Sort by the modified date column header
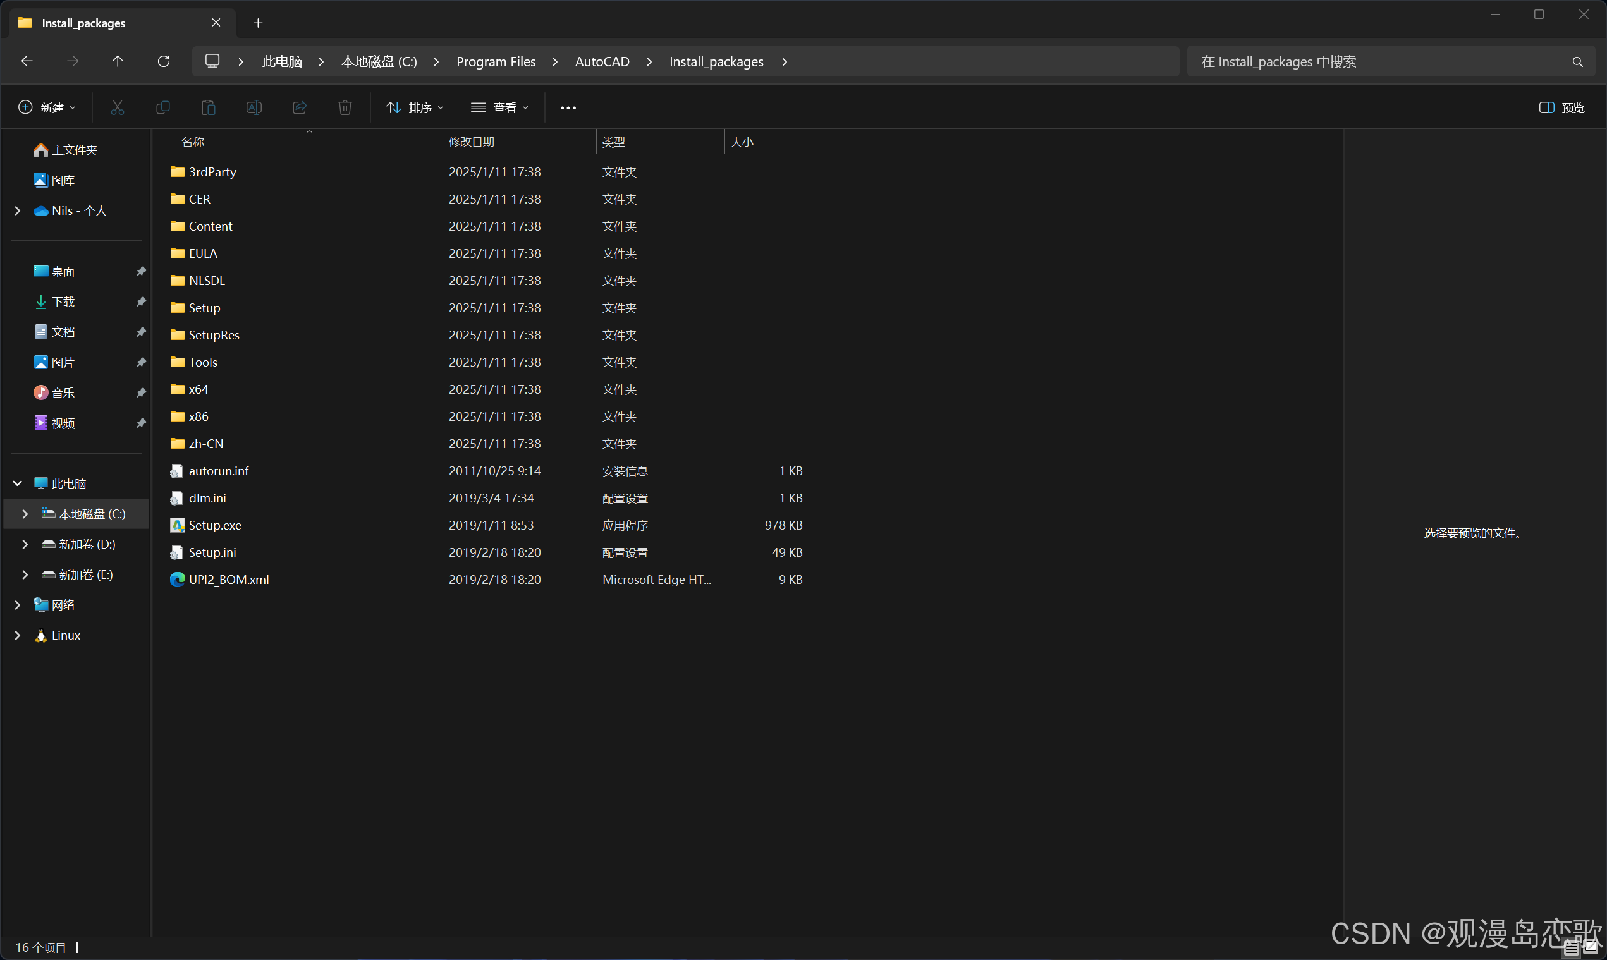 coord(472,142)
